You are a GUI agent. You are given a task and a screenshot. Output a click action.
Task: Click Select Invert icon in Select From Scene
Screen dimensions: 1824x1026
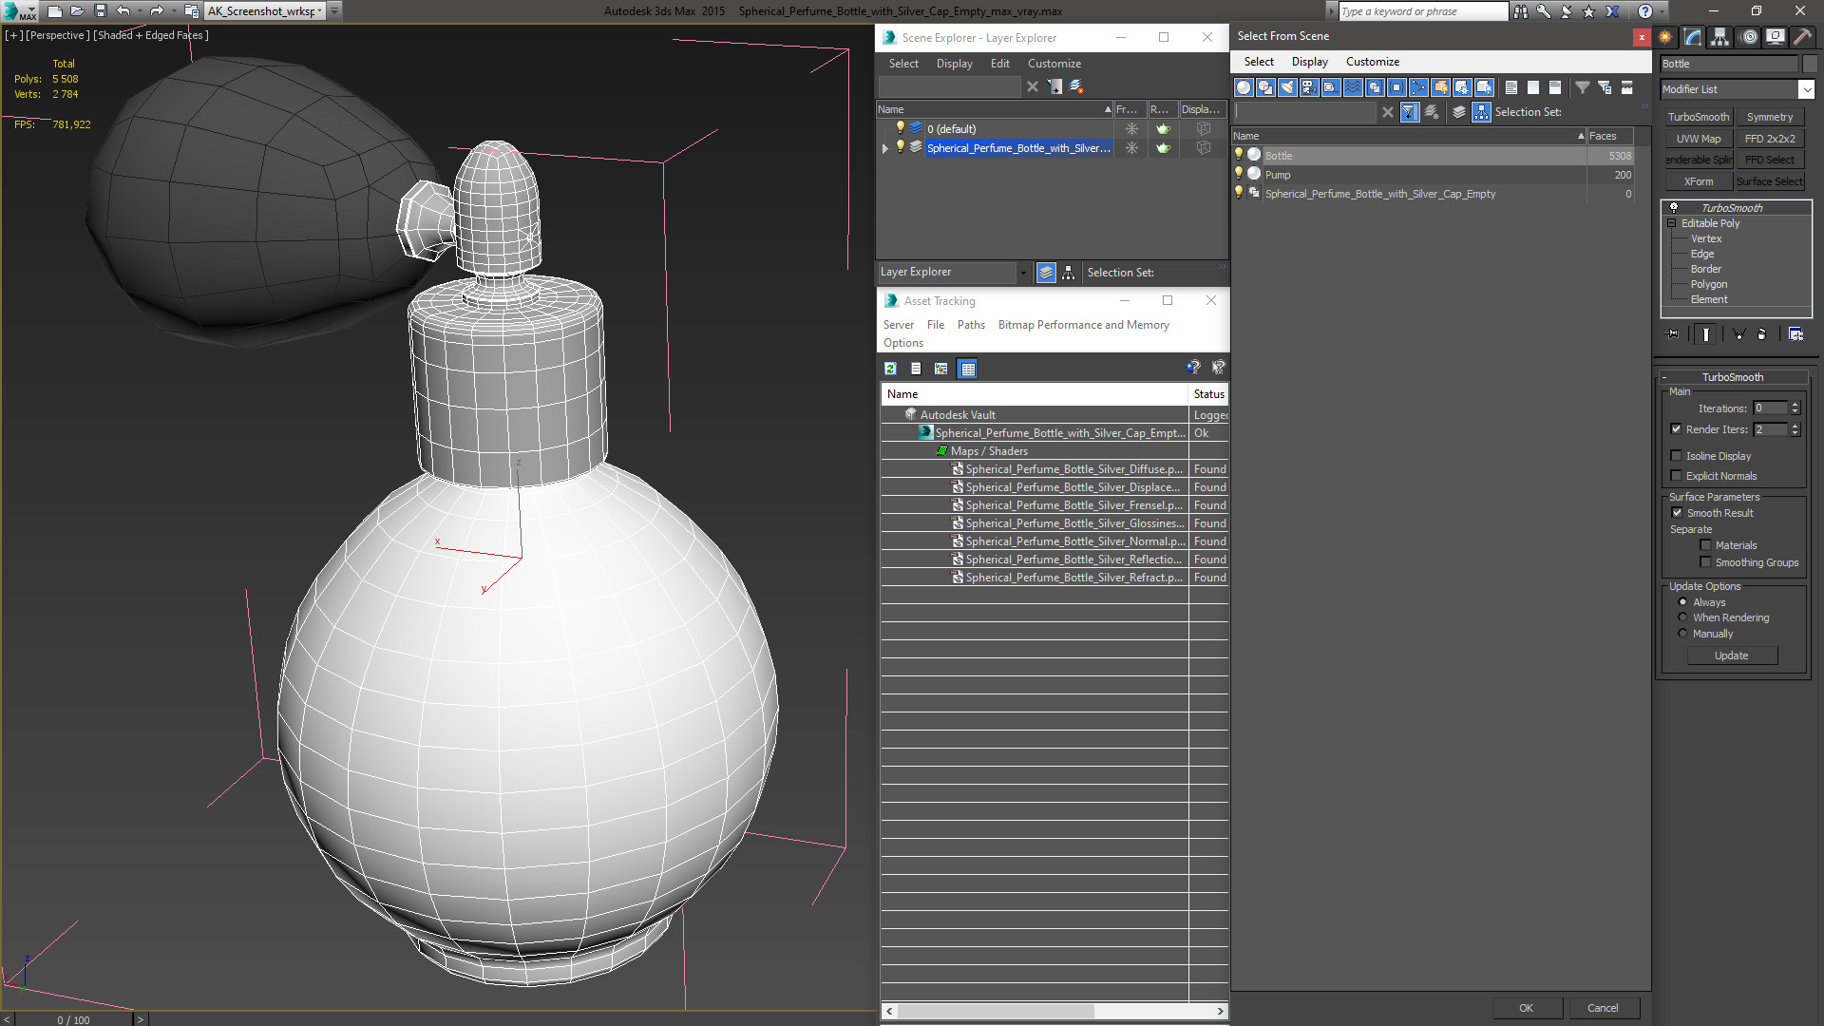(x=1555, y=87)
